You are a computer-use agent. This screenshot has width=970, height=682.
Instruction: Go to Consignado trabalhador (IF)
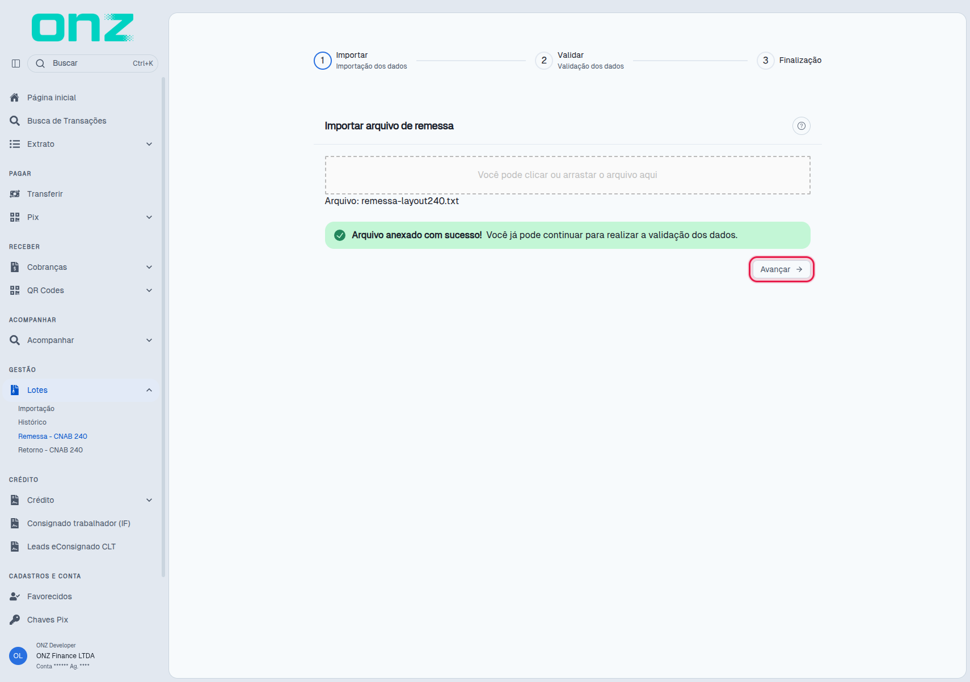(x=79, y=523)
